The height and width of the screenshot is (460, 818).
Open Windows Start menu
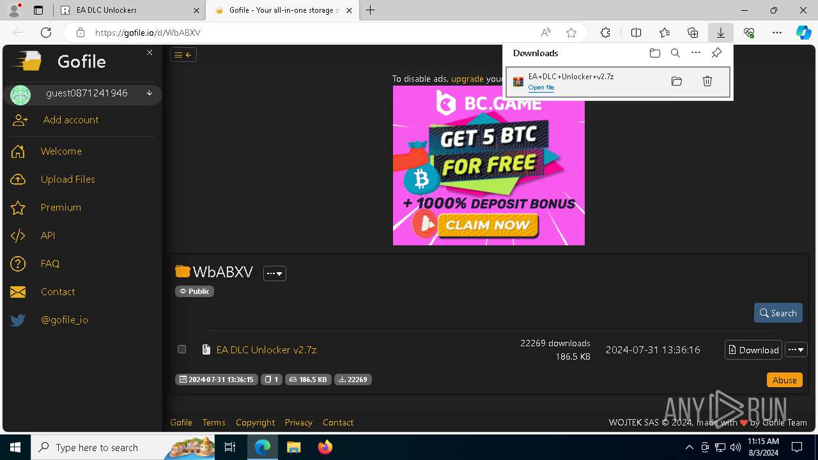coord(15,447)
